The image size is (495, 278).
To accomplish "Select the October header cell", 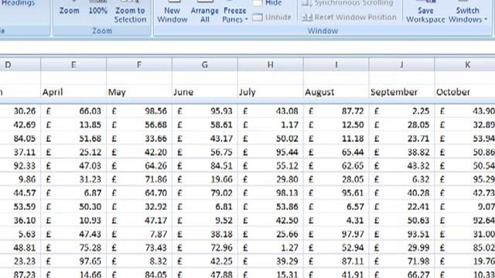I will coord(465,93).
